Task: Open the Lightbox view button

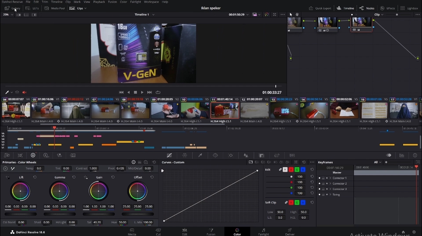Action: 409,8
